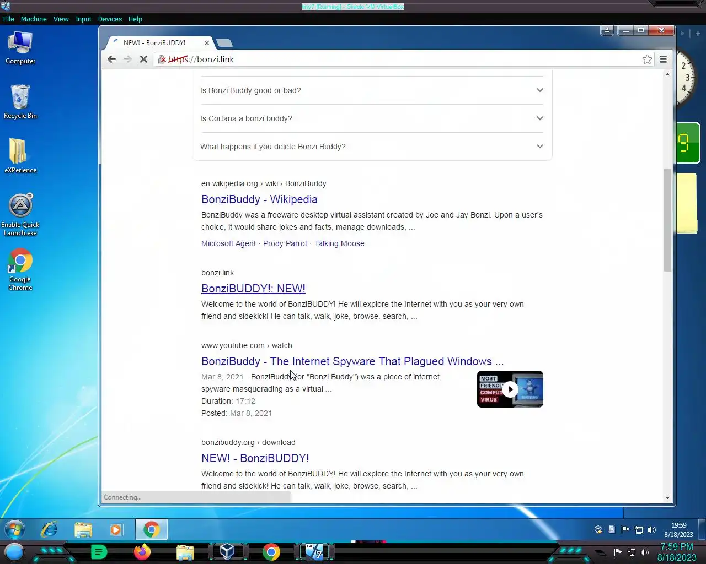Open the Chrome hamburger menu

[x=664, y=59]
